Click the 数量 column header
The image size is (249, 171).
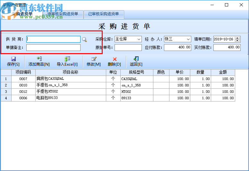tap(201, 72)
